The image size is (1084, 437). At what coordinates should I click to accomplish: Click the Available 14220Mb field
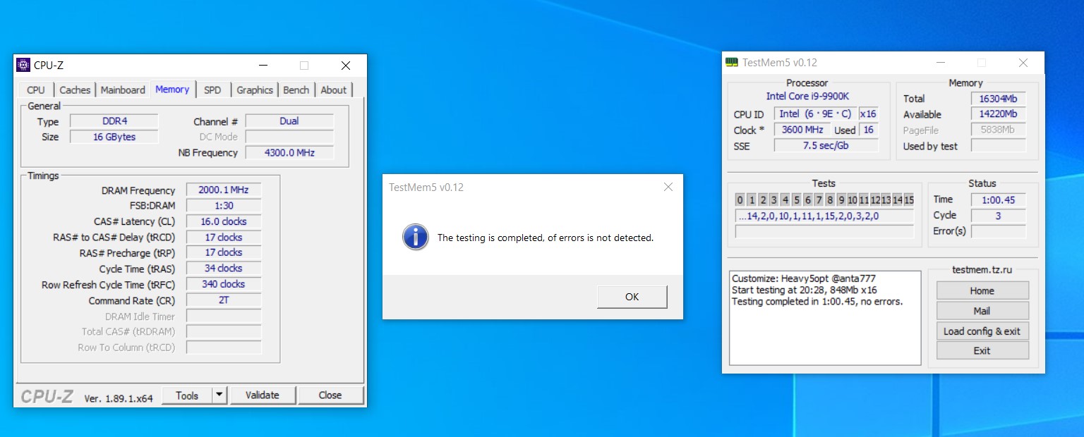[x=998, y=114]
